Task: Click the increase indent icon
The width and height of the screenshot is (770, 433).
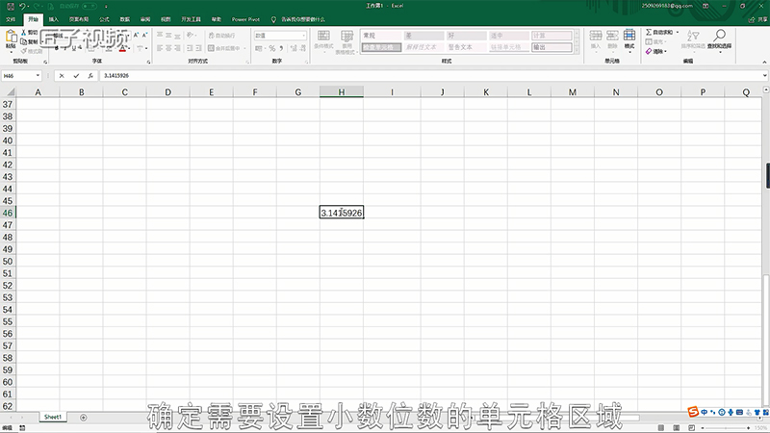Action: tap(198, 48)
